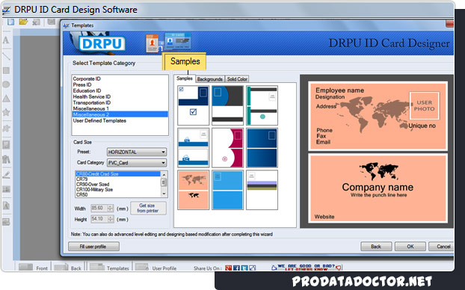This screenshot has height=290, width=465.
Task: Select CR90-Over Sized card size
Action: point(93,184)
